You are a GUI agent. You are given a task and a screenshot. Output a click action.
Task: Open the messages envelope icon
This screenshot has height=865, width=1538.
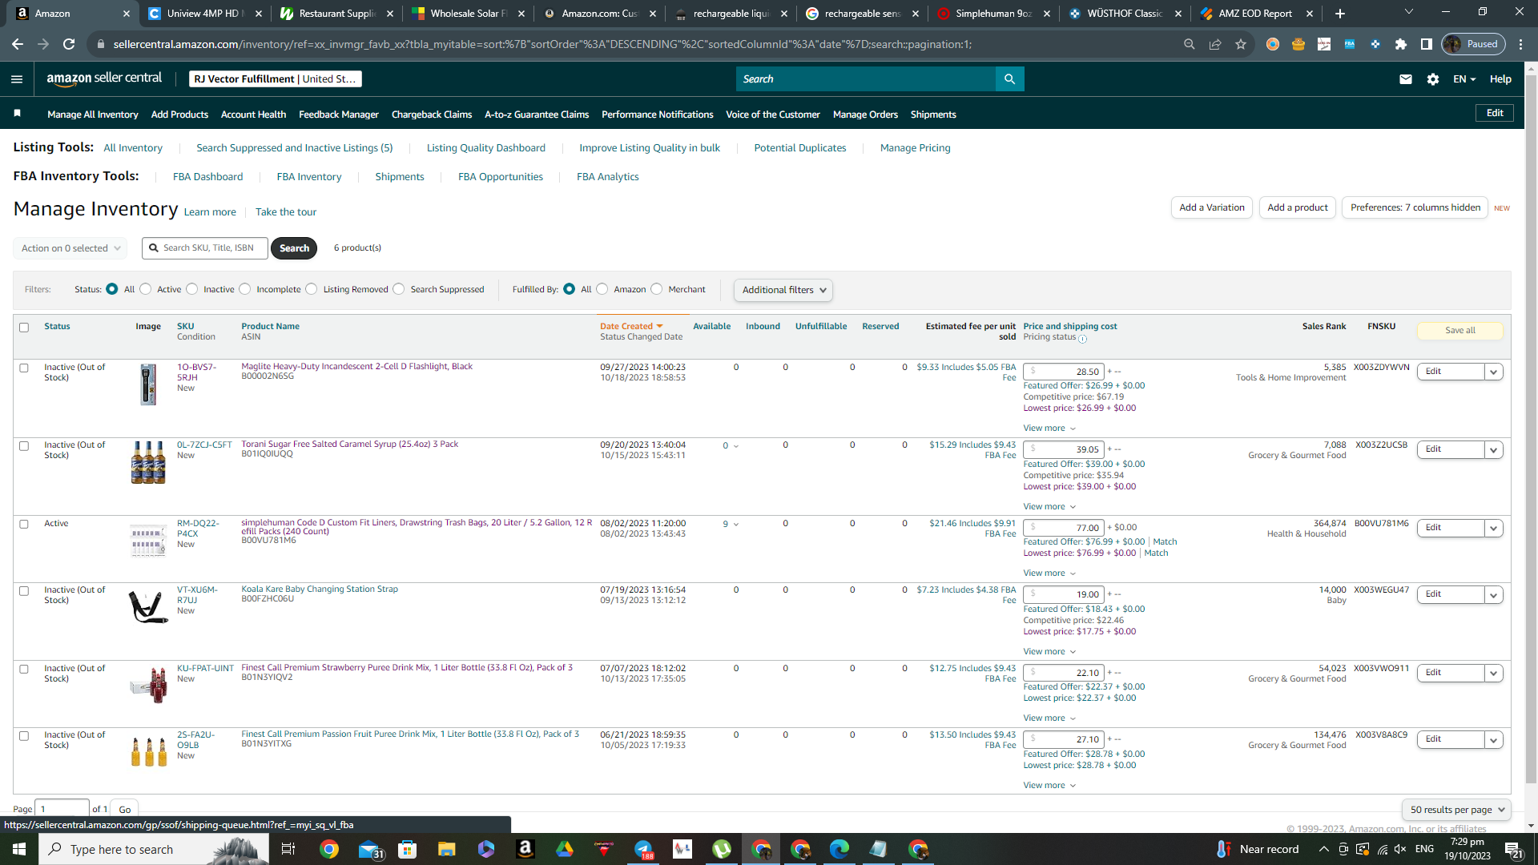(x=1406, y=79)
